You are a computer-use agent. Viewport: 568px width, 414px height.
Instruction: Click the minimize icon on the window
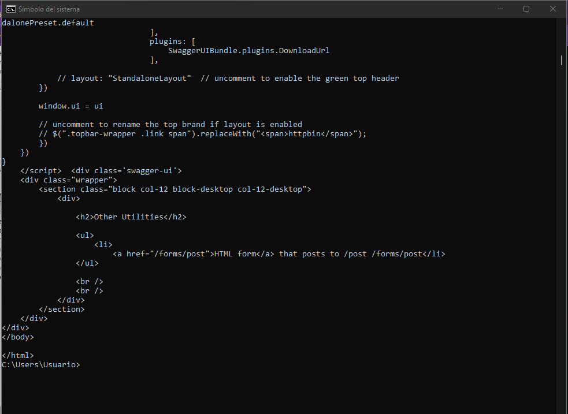pyautogui.click(x=499, y=9)
